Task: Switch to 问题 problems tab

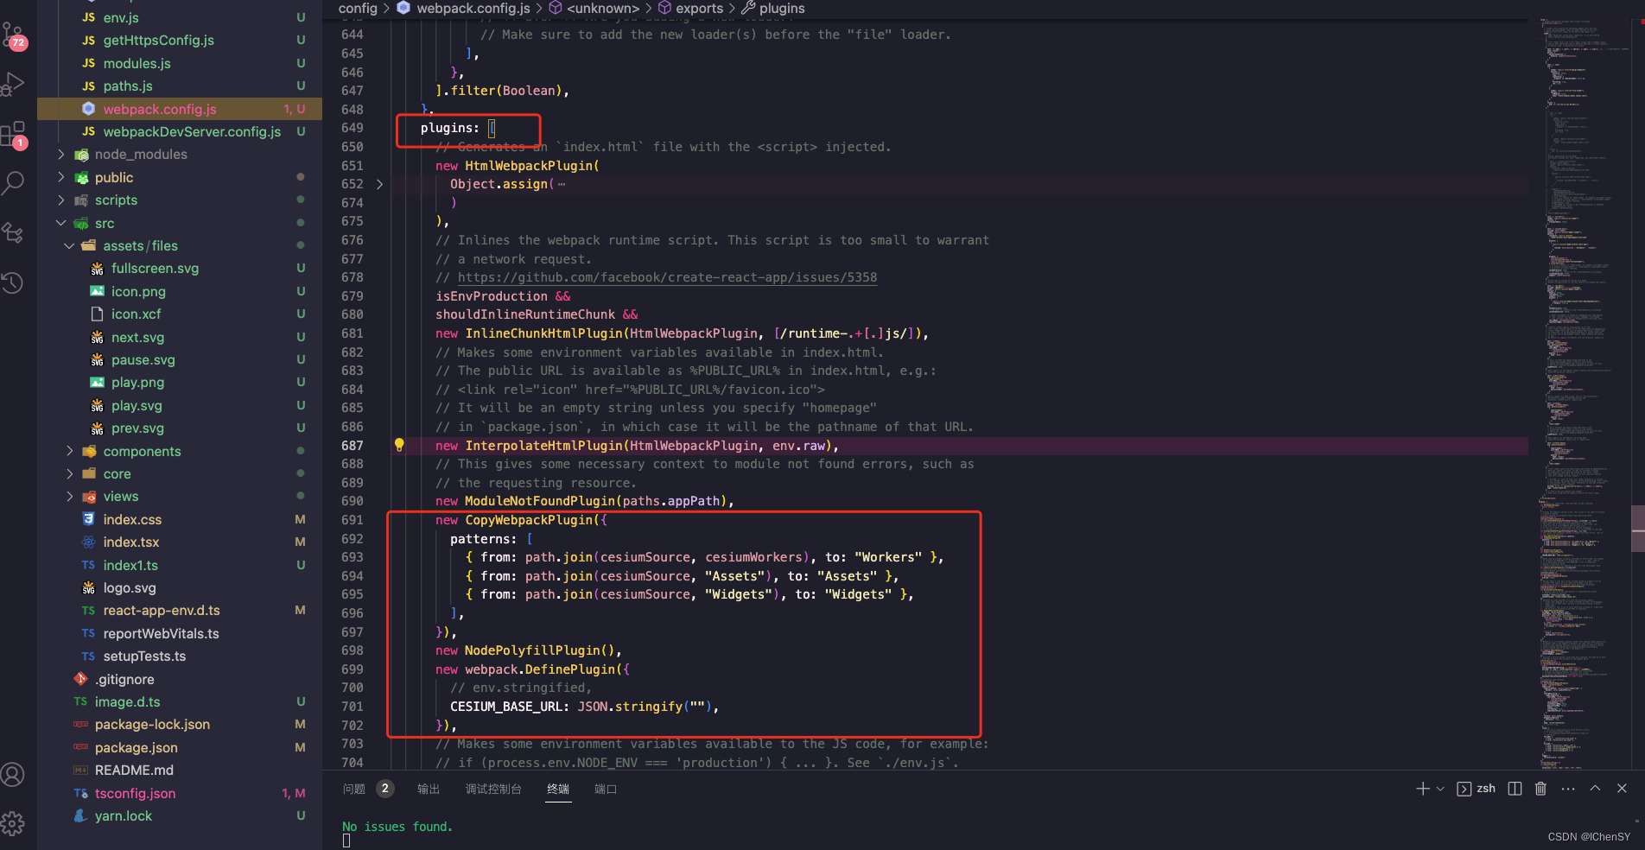Action: coord(354,789)
